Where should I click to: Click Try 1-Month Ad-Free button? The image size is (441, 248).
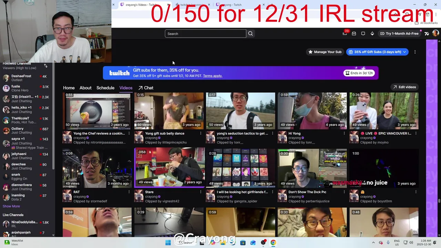point(399,33)
